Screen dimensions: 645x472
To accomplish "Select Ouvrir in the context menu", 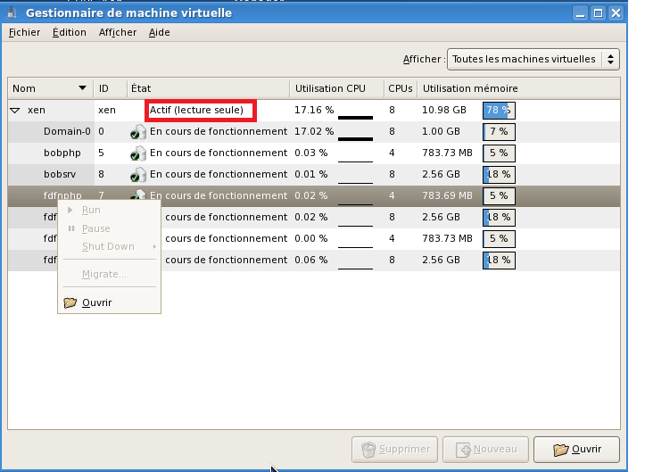I will pos(96,302).
